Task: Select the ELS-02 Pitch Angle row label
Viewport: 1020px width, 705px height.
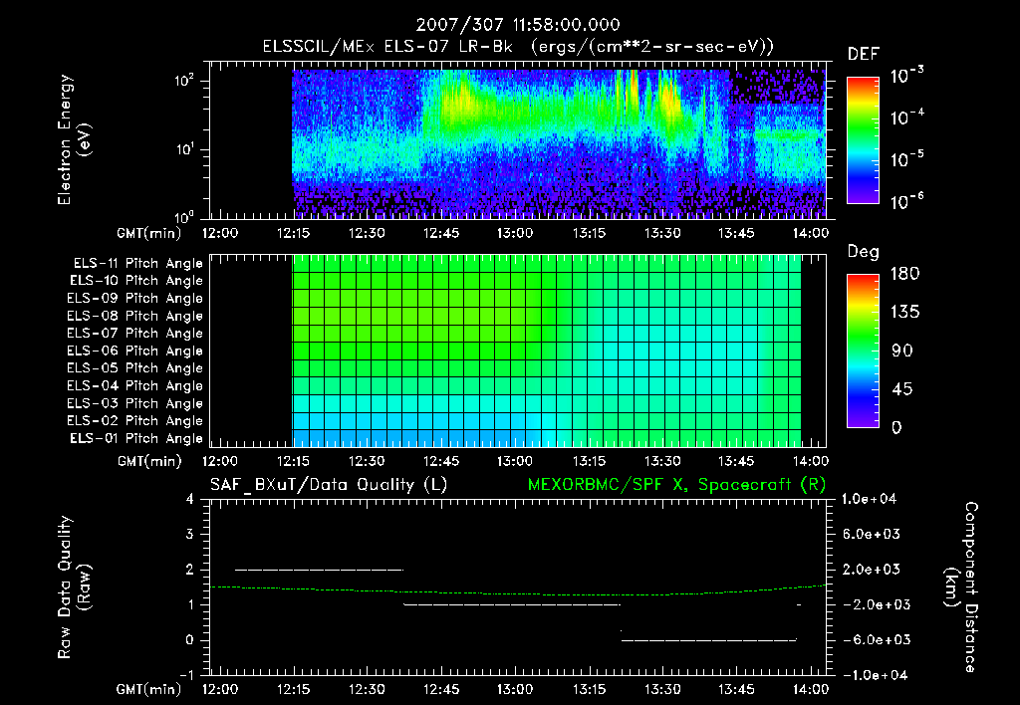Action: [x=135, y=421]
